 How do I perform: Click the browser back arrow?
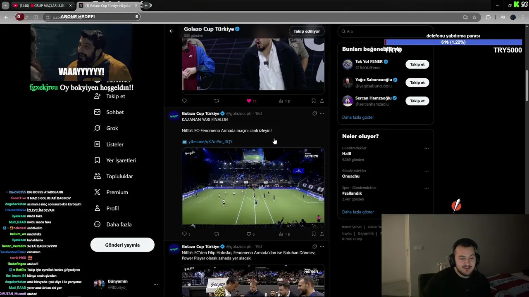6,17
